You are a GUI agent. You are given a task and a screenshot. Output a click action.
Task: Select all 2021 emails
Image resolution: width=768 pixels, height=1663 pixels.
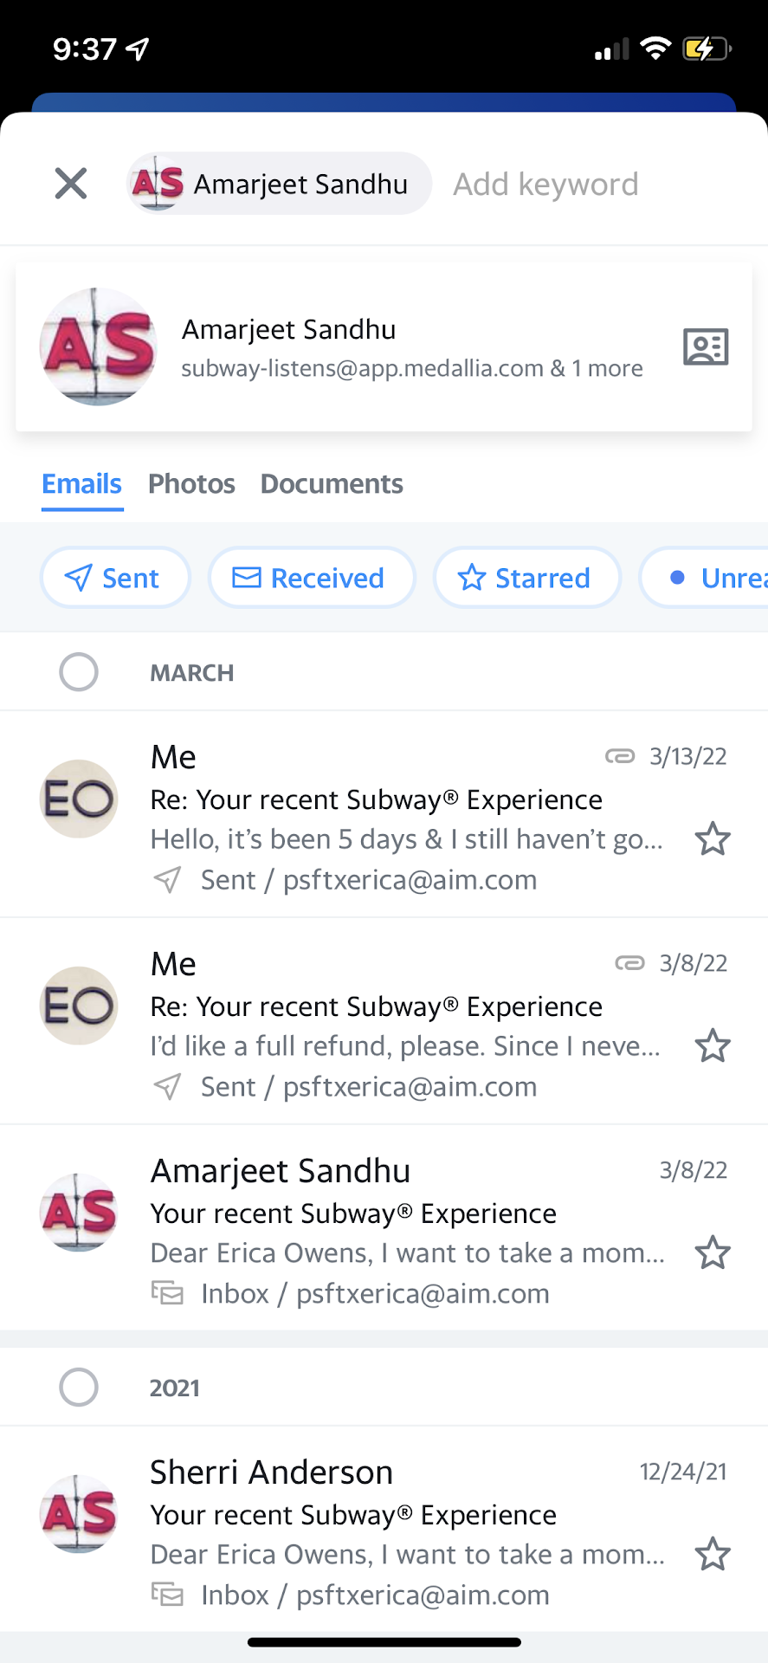79,1388
